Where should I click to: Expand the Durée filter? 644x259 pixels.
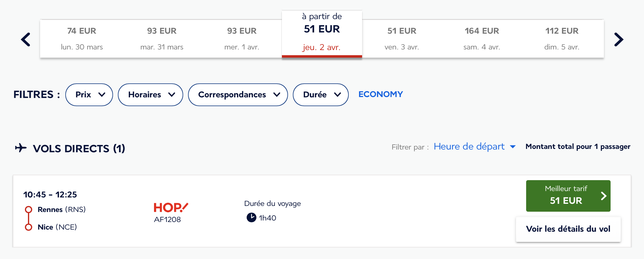[x=320, y=95]
